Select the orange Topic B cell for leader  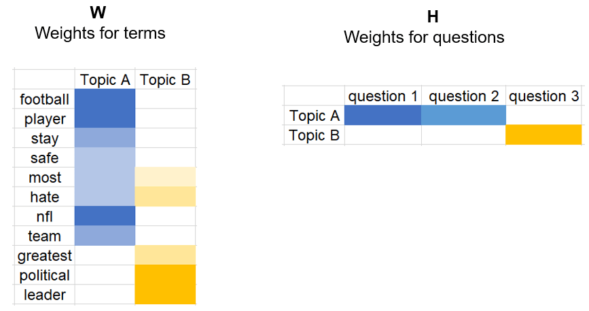tap(166, 295)
